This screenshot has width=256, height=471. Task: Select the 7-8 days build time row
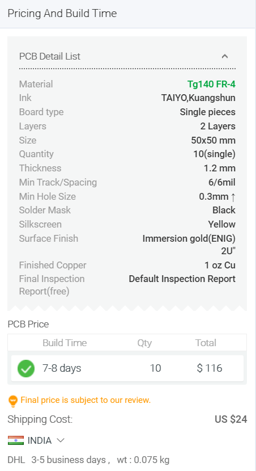(x=127, y=368)
